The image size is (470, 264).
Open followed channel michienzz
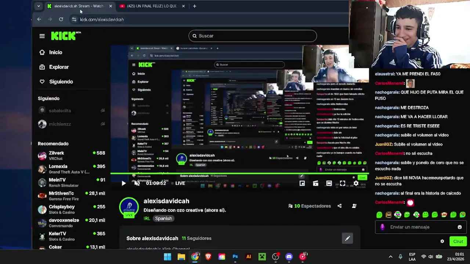pos(72,124)
